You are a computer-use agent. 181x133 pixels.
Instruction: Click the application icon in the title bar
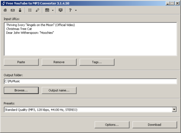(x=4, y=3)
